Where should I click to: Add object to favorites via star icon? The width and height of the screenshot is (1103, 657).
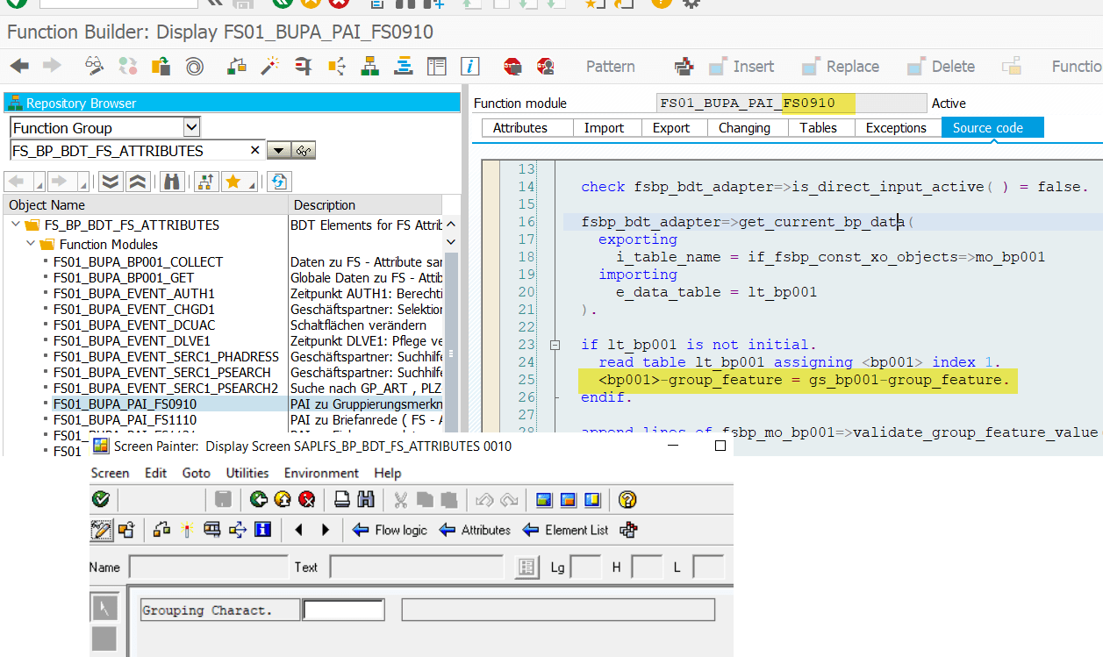(x=233, y=182)
